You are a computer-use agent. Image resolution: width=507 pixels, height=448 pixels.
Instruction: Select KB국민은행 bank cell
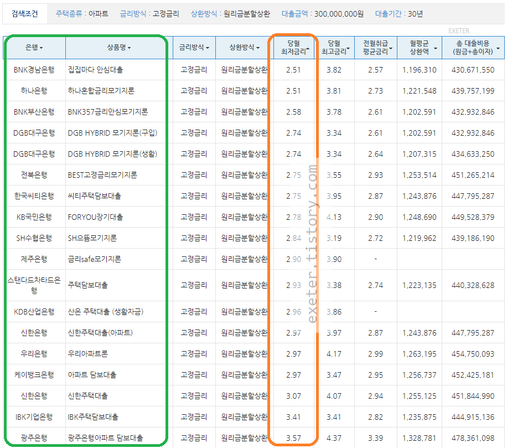tap(34, 217)
